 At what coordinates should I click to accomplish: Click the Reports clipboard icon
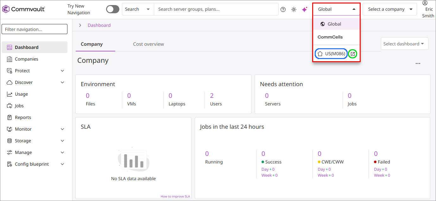coord(9,117)
